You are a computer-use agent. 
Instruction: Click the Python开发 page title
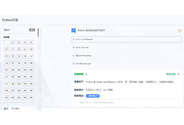pyautogui.click(x=10, y=20)
